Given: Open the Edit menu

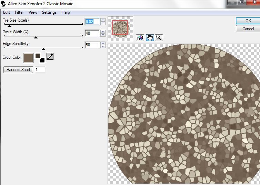Looking at the screenshot, I should point(7,12).
